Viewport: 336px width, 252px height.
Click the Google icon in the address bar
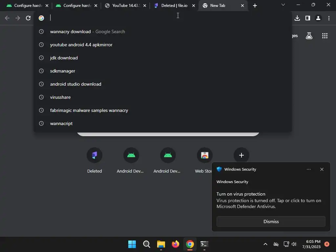(41, 18)
